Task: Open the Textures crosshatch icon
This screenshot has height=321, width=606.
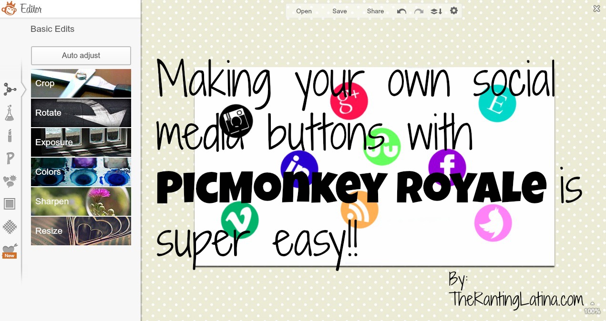Action: (x=10, y=227)
